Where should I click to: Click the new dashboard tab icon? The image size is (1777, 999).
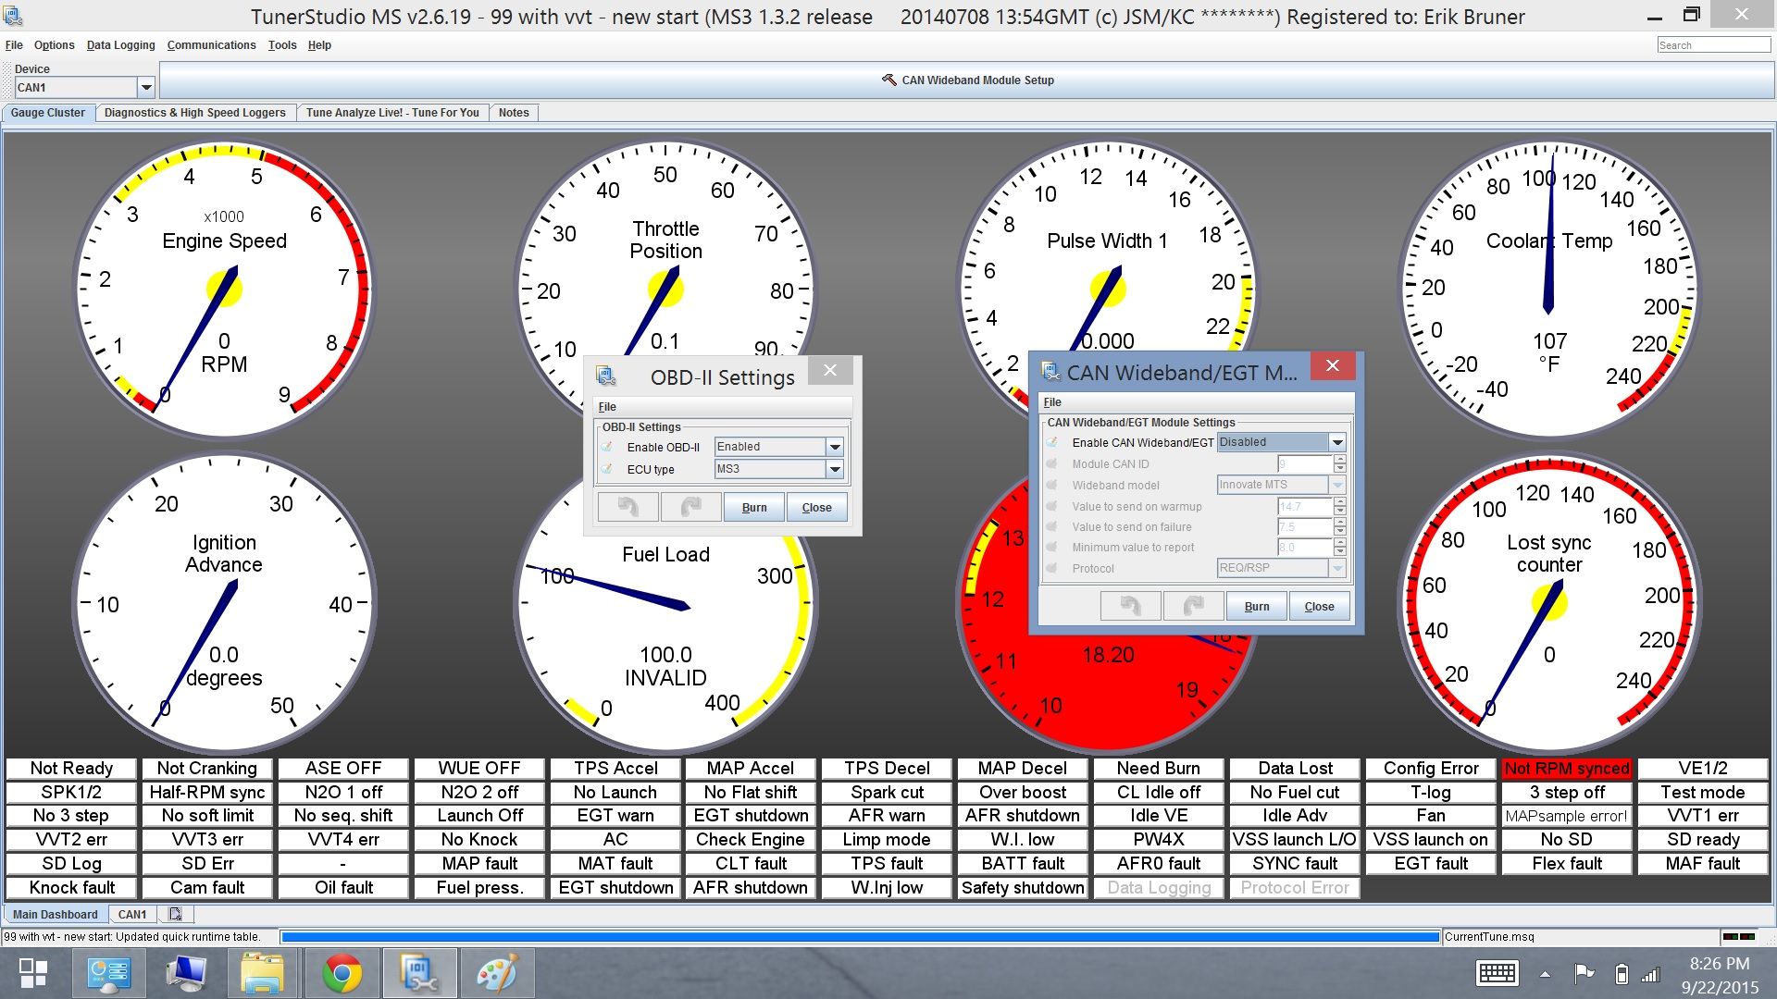pos(175,914)
